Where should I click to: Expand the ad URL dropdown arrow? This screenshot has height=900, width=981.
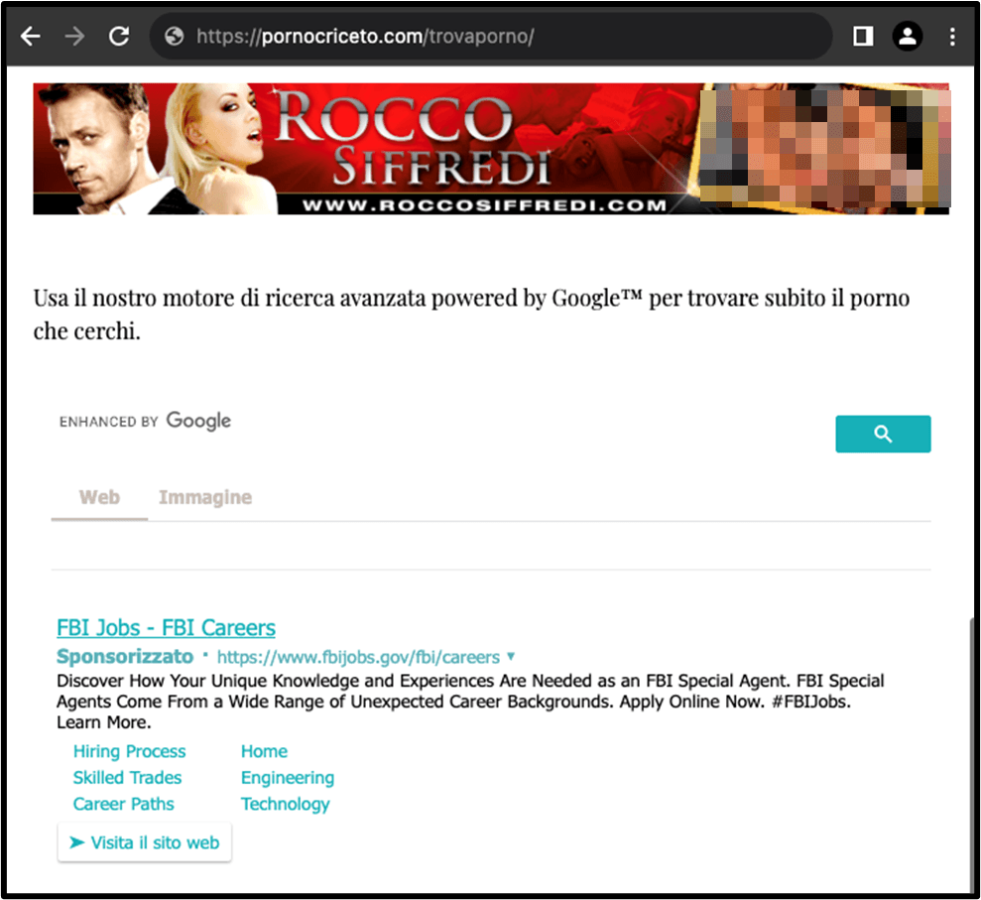point(511,656)
